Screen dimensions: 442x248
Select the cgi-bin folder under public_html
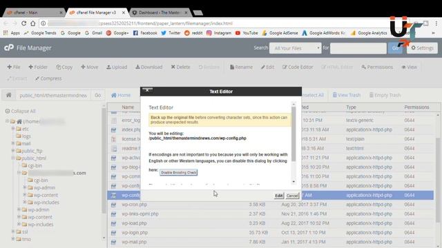click(x=35, y=165)
